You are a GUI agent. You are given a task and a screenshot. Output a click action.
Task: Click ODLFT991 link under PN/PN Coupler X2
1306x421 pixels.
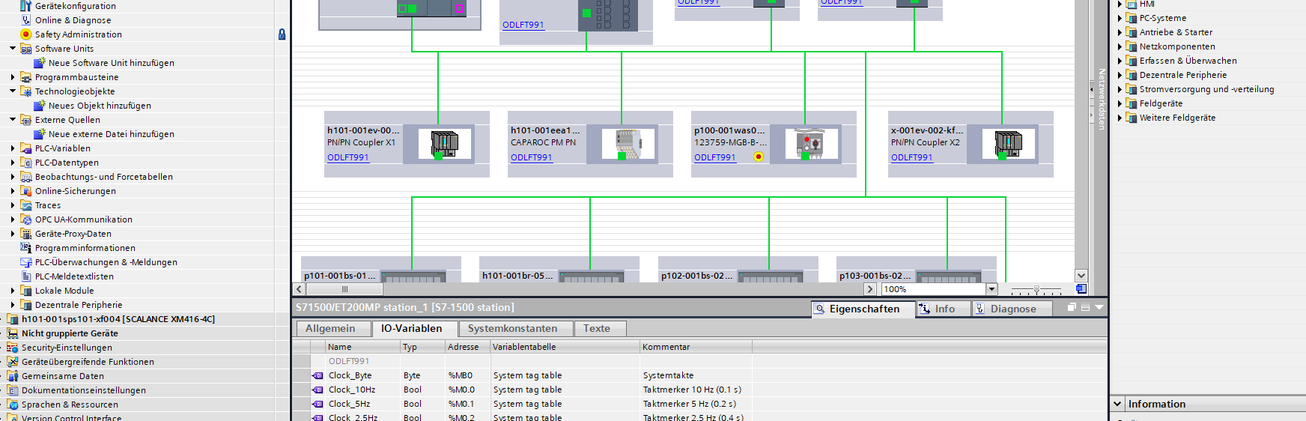[911, 157]
